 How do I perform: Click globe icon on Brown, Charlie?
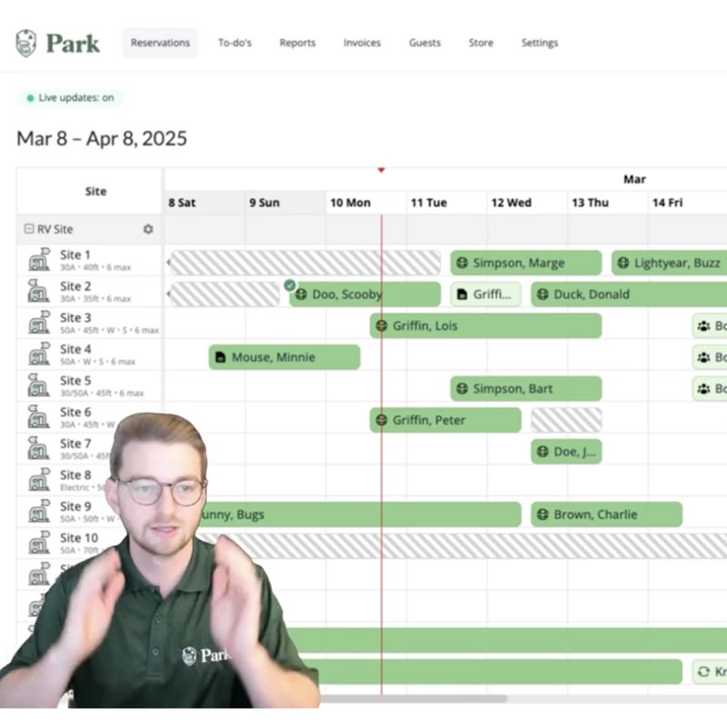point(543,514)
